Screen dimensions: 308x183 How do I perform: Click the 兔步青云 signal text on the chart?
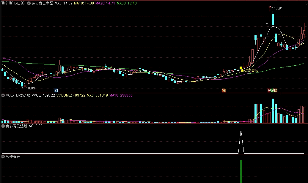[251, 70]
